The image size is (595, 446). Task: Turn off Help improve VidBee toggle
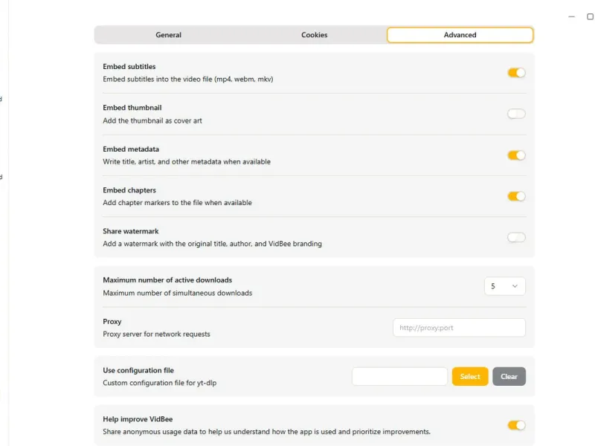tap(516, 425)
